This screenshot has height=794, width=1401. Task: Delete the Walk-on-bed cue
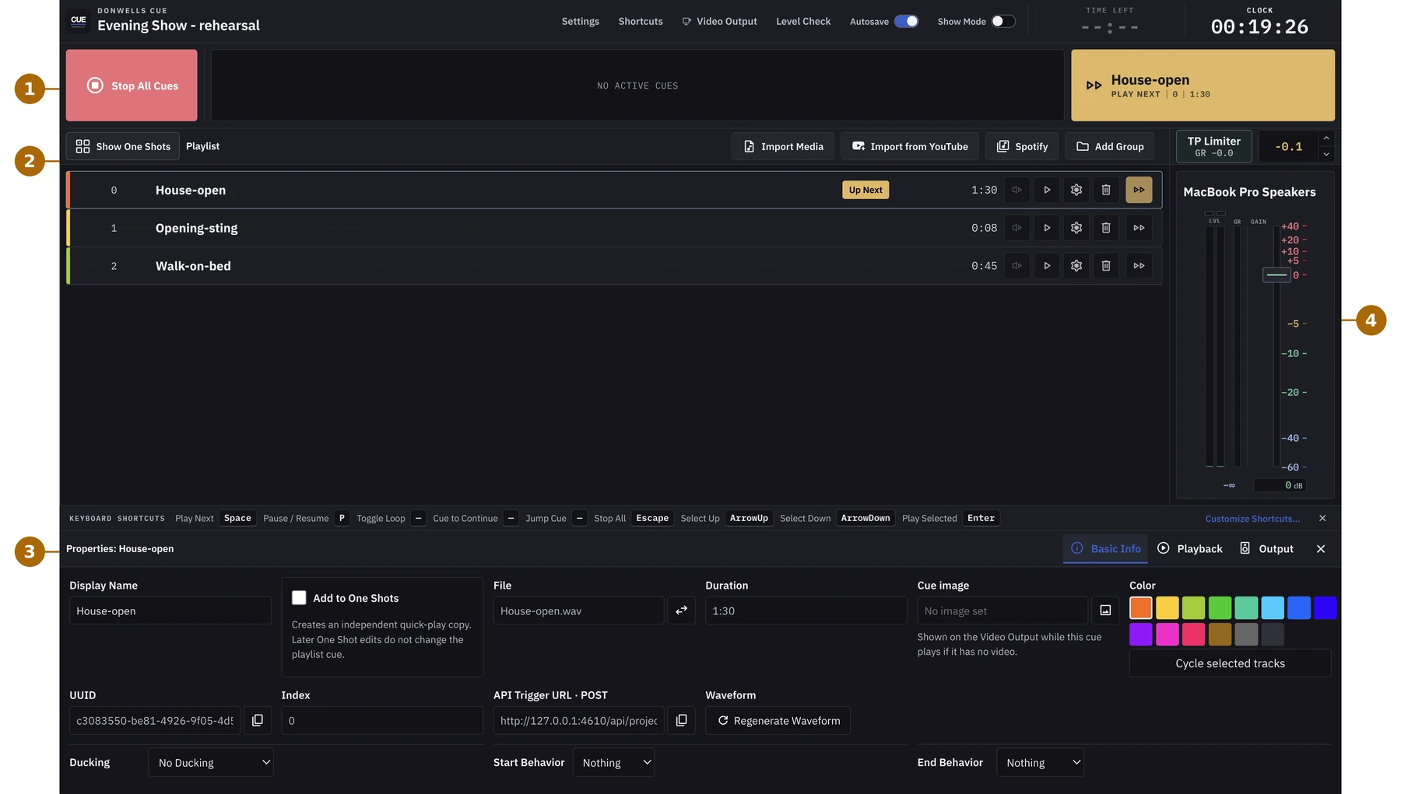[x=1106, y=266]
